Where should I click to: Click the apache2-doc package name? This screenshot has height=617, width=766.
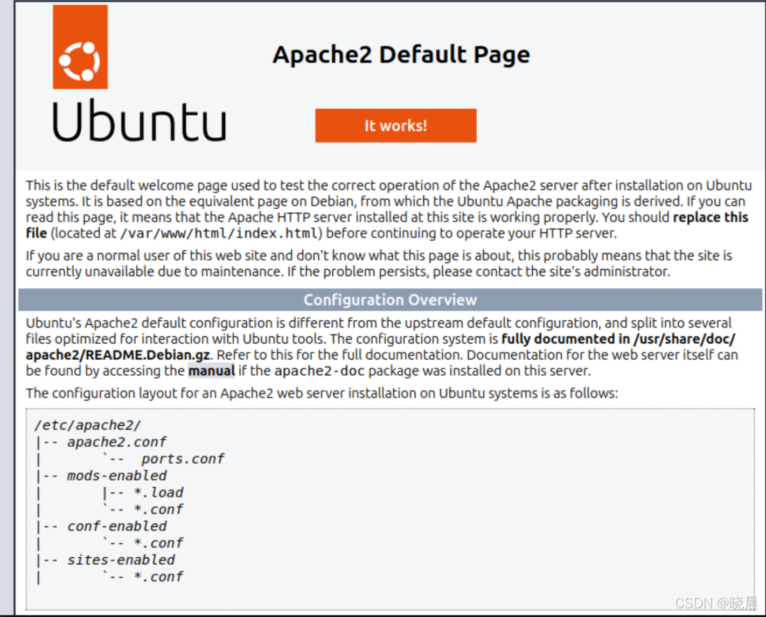319,371
